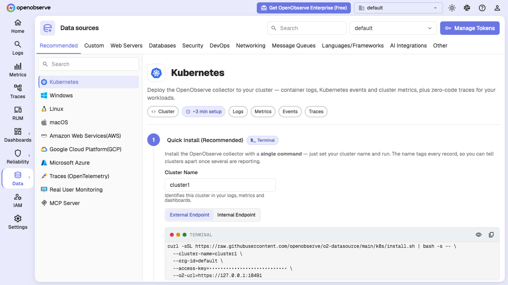Open Traces from the left navigation
Screen dimensions: 508x285
click(18, 91)
